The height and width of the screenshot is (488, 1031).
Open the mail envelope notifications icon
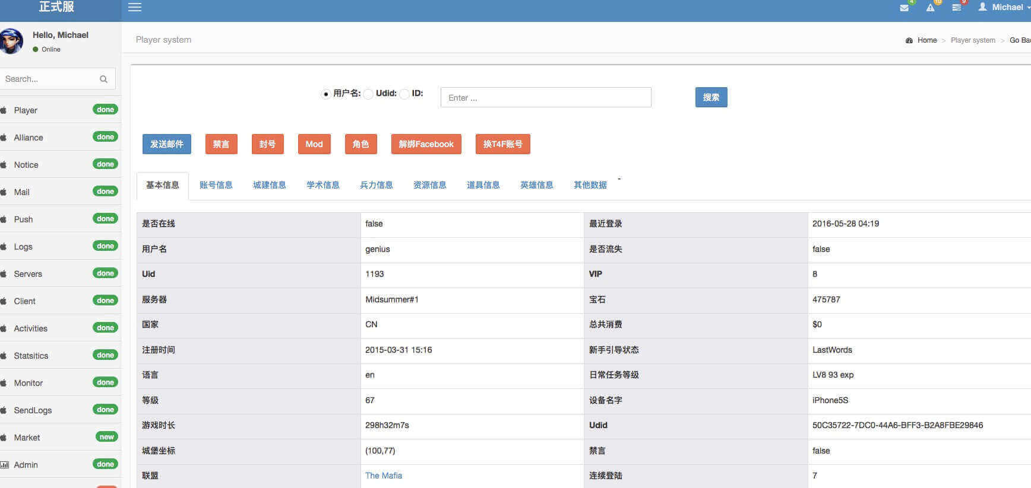click(x=904, y=8)
